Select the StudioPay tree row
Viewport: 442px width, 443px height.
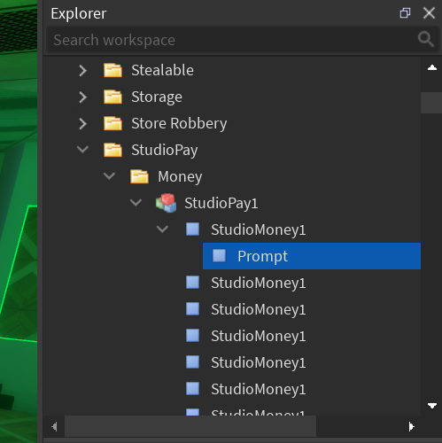click(x=232, y=150)
